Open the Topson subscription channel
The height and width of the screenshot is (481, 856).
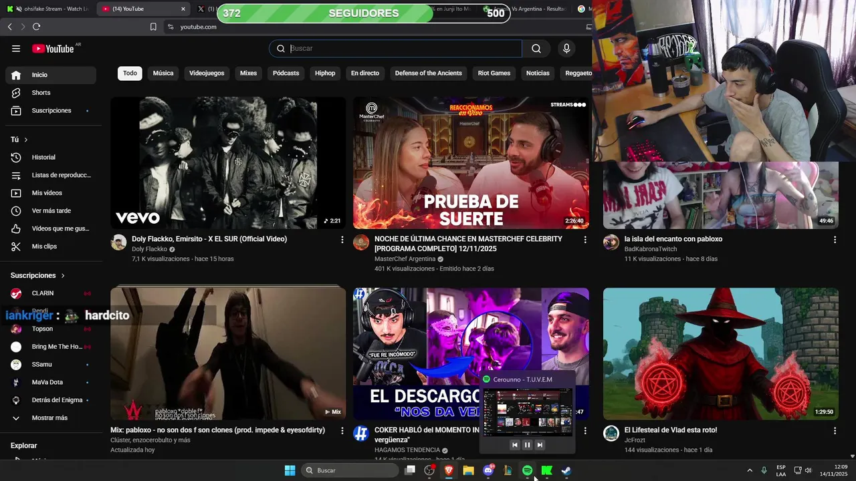pos(51,329)
